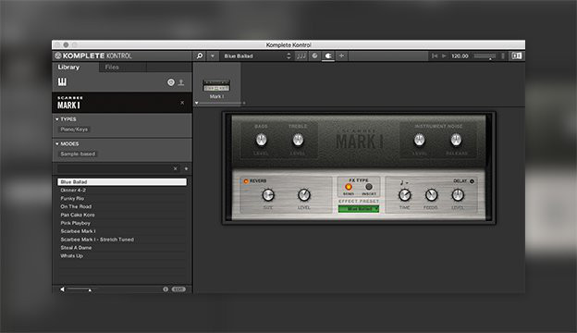Click the EDIT button at browser bottom

pyautogui.click(x=178, y=290)
